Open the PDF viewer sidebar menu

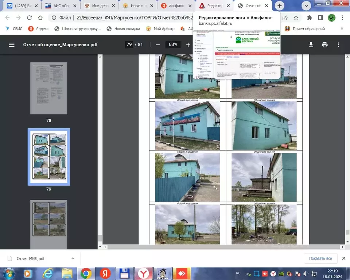(x=12, y=44)
